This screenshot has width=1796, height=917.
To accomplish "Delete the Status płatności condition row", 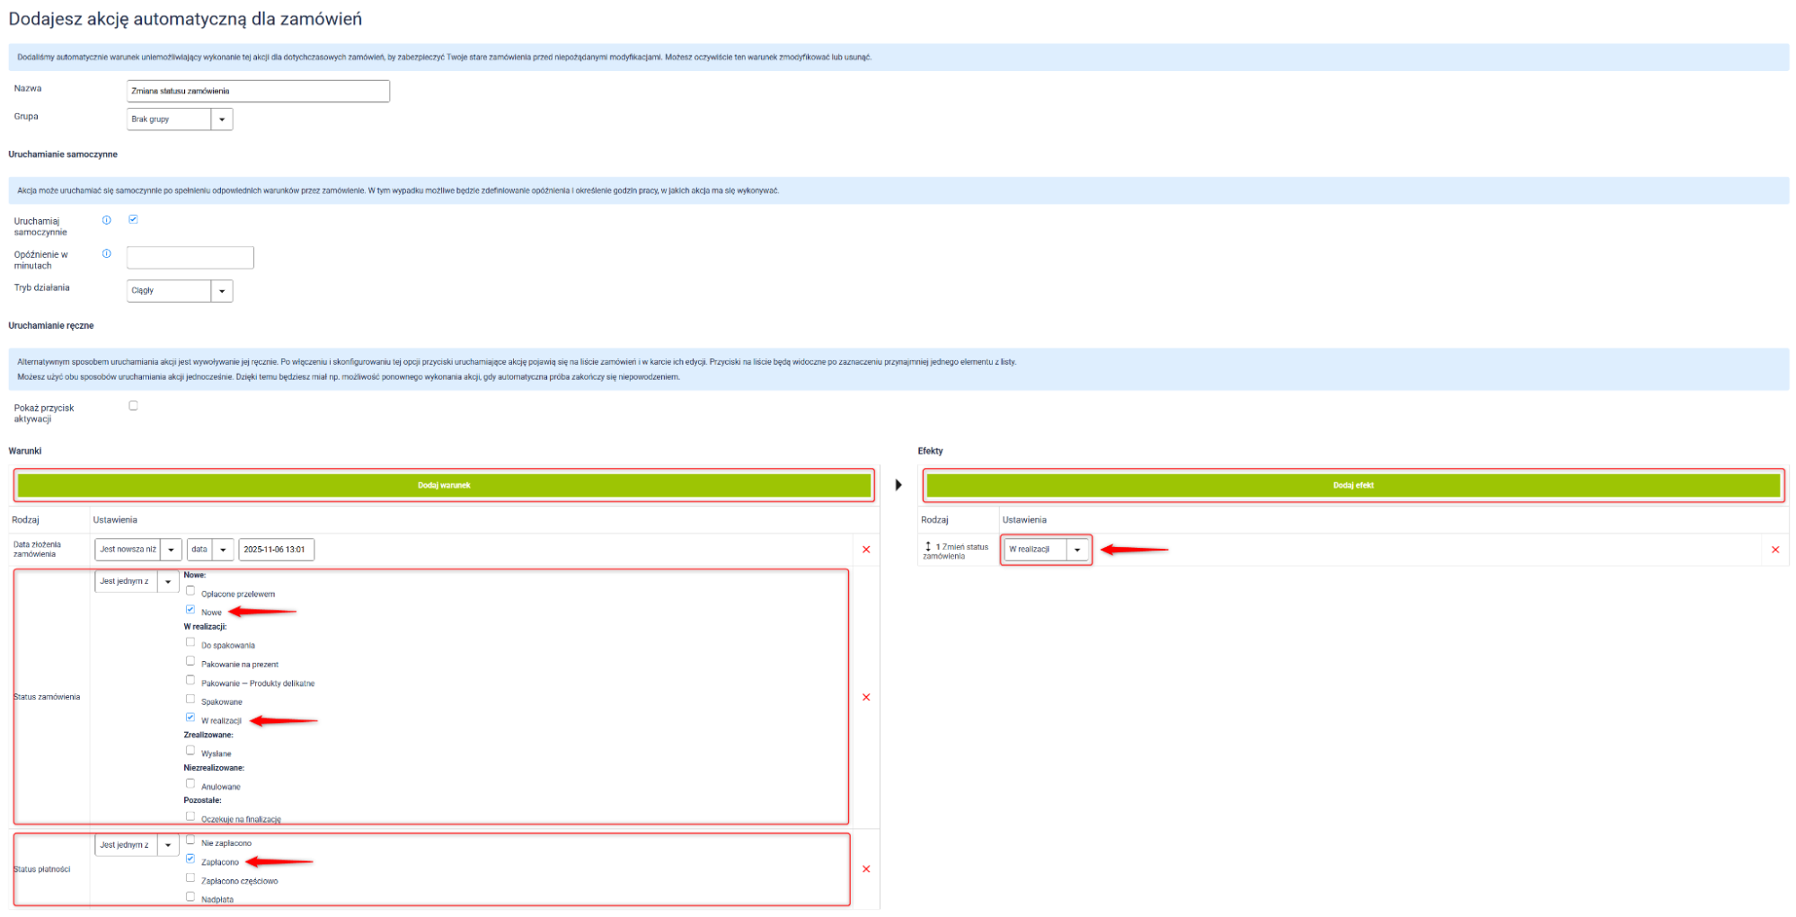I will click(866, 869).
